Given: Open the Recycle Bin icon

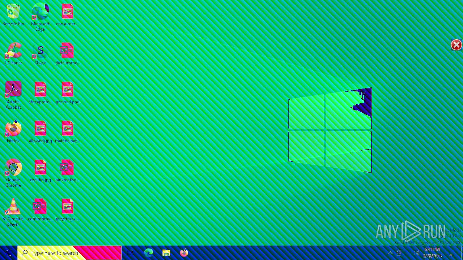Looking at the screenshot, I should [x=13, y=15].
